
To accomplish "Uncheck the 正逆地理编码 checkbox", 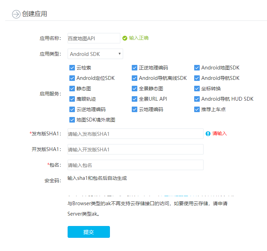I will coord(135,68).
